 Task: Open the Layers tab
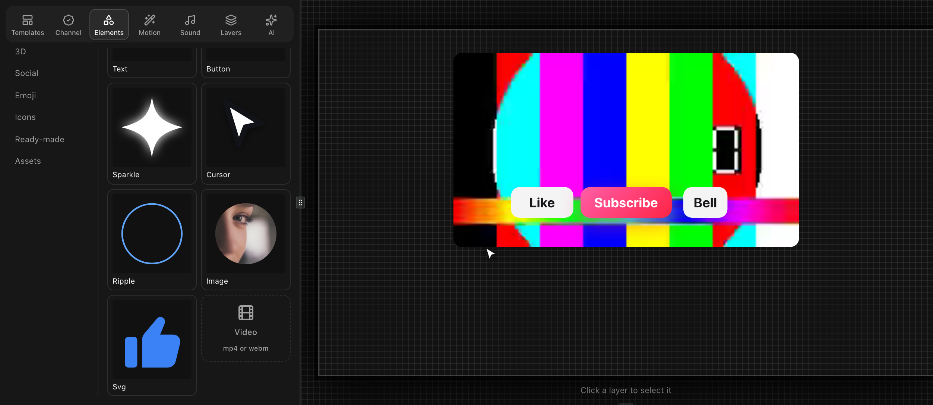pyautogui.click(x=231, y=25)
